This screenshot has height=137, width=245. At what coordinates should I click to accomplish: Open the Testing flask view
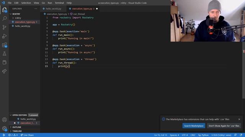point(4,54)
